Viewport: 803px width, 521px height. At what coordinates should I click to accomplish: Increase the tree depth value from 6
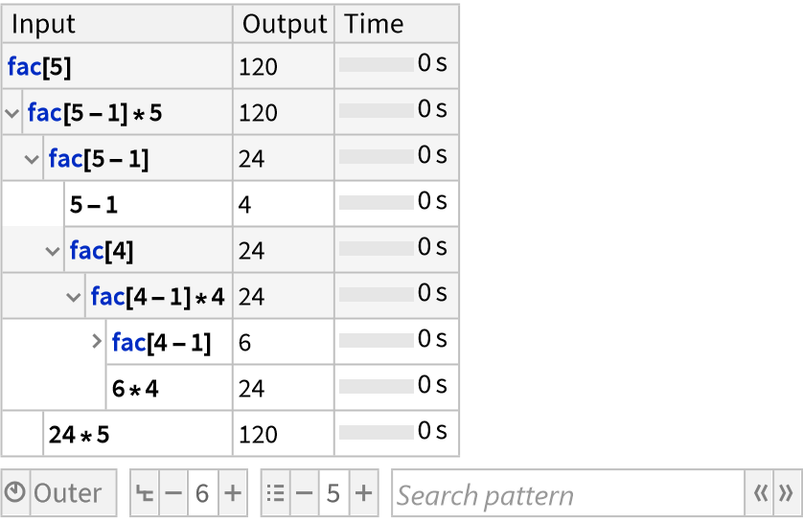[232, 494]
